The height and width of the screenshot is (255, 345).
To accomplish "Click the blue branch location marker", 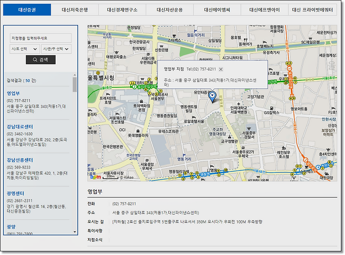I will [212, 97].
